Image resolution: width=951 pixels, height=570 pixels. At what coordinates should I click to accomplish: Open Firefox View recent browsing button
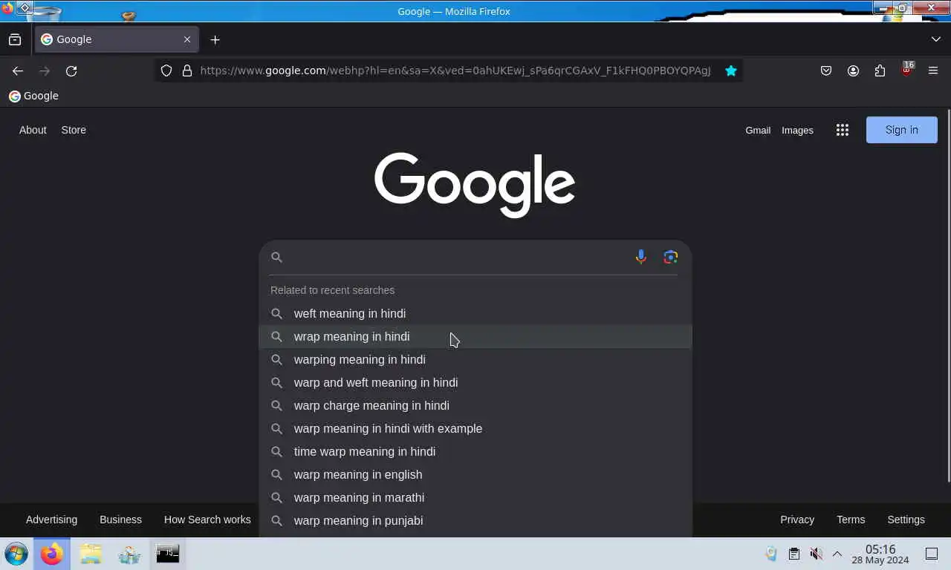[x=15, y=39]
